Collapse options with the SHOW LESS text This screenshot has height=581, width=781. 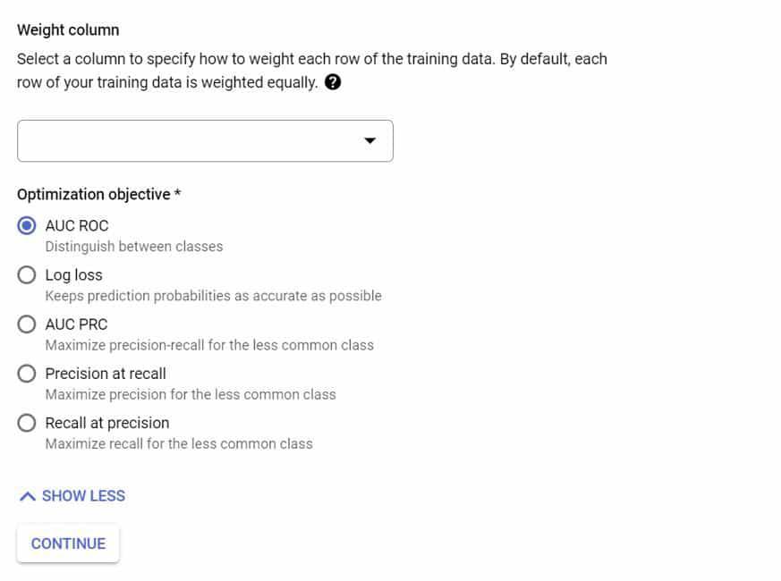83,496
